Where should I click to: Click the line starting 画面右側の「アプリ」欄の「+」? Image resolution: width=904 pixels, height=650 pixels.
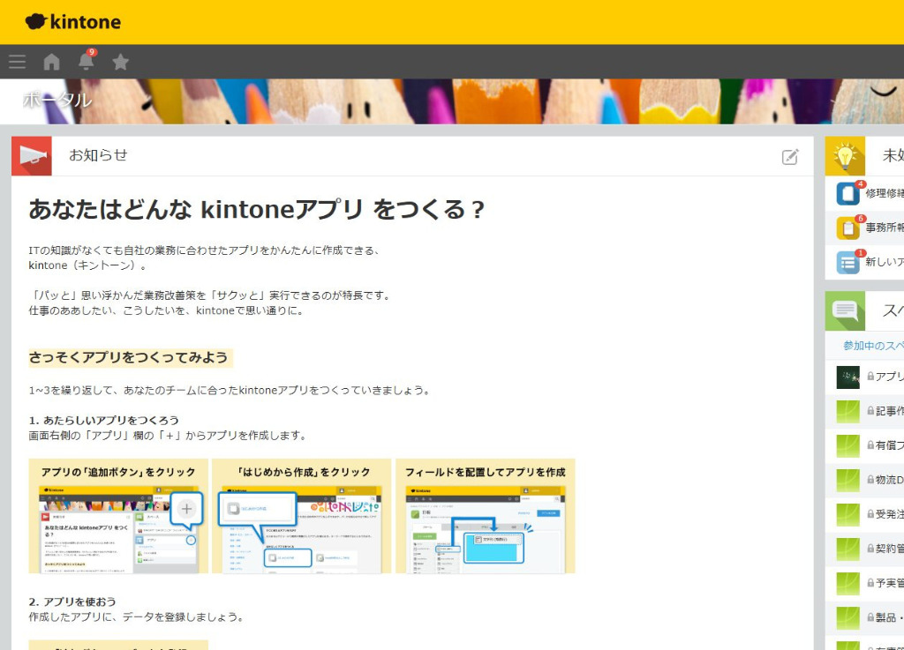169,436
